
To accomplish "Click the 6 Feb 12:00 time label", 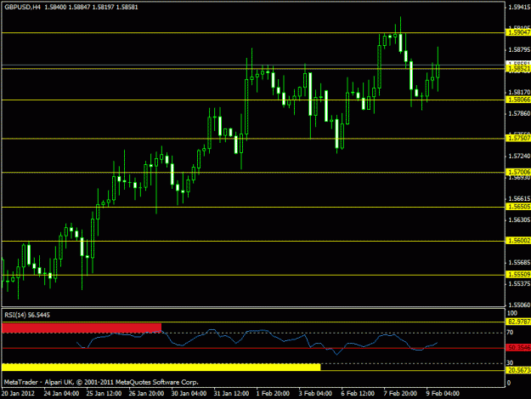I will coord(358,394).
